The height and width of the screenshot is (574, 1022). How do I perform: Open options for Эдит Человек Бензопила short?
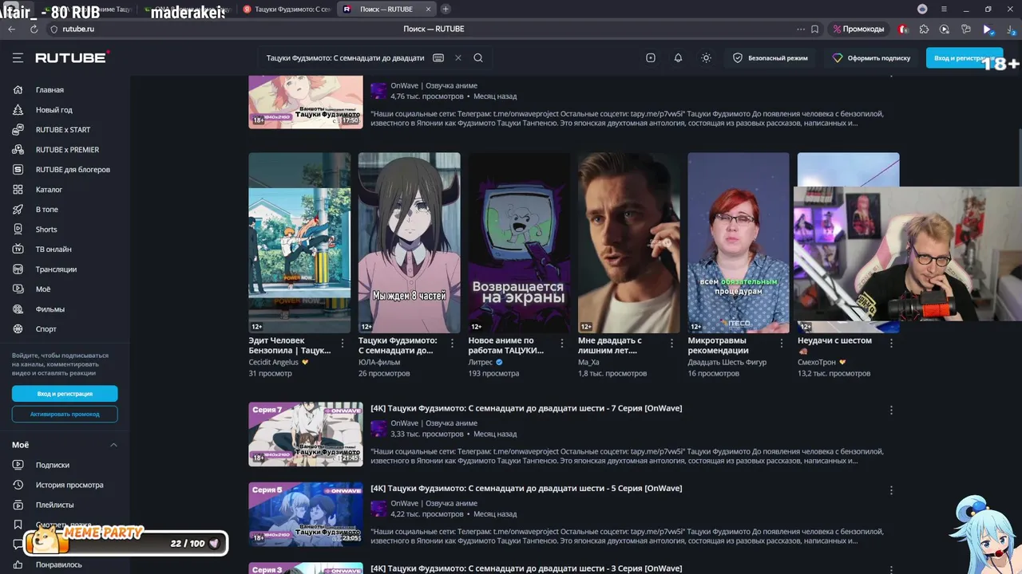coord(343,343)
